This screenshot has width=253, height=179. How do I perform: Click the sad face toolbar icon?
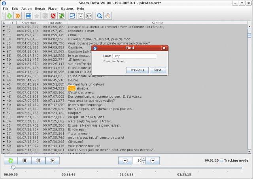[81, 16]
